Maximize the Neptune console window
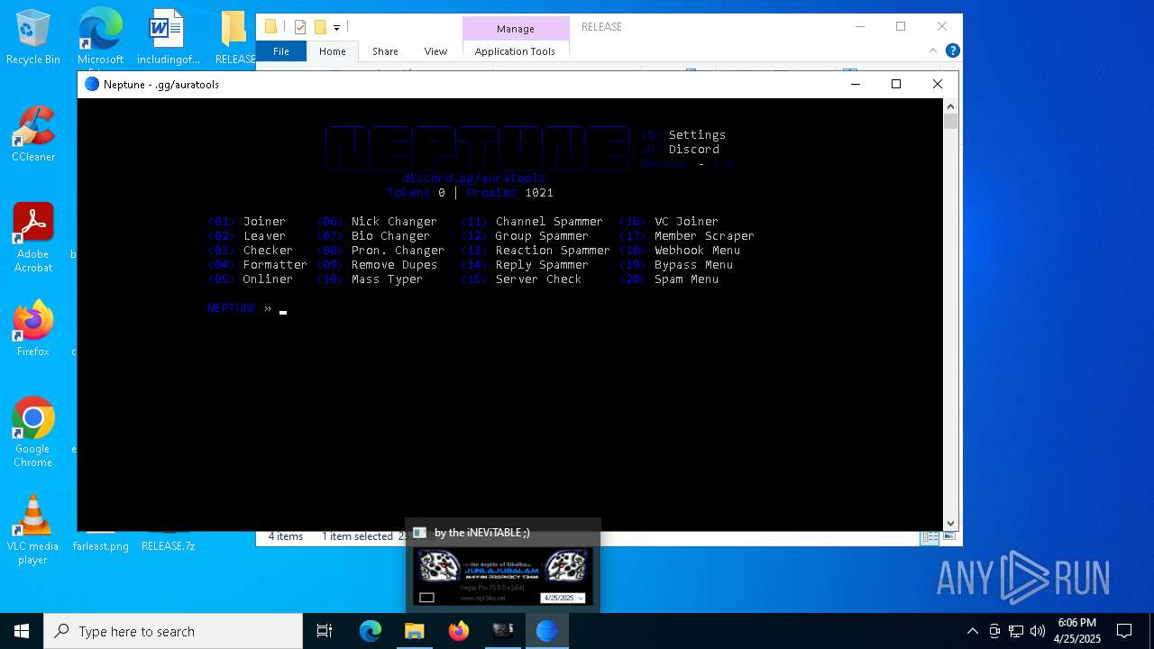This screenshot has height=649, width=1154. tap(895, 84)
